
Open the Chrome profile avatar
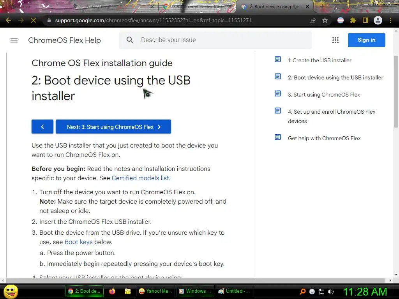pyautogui.click(x=378, y=20)
